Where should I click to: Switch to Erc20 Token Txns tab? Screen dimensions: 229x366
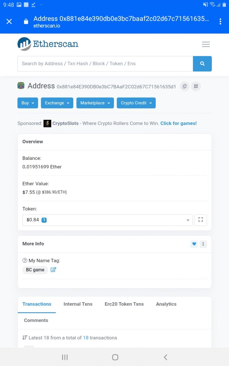click(x=124, y=304)
